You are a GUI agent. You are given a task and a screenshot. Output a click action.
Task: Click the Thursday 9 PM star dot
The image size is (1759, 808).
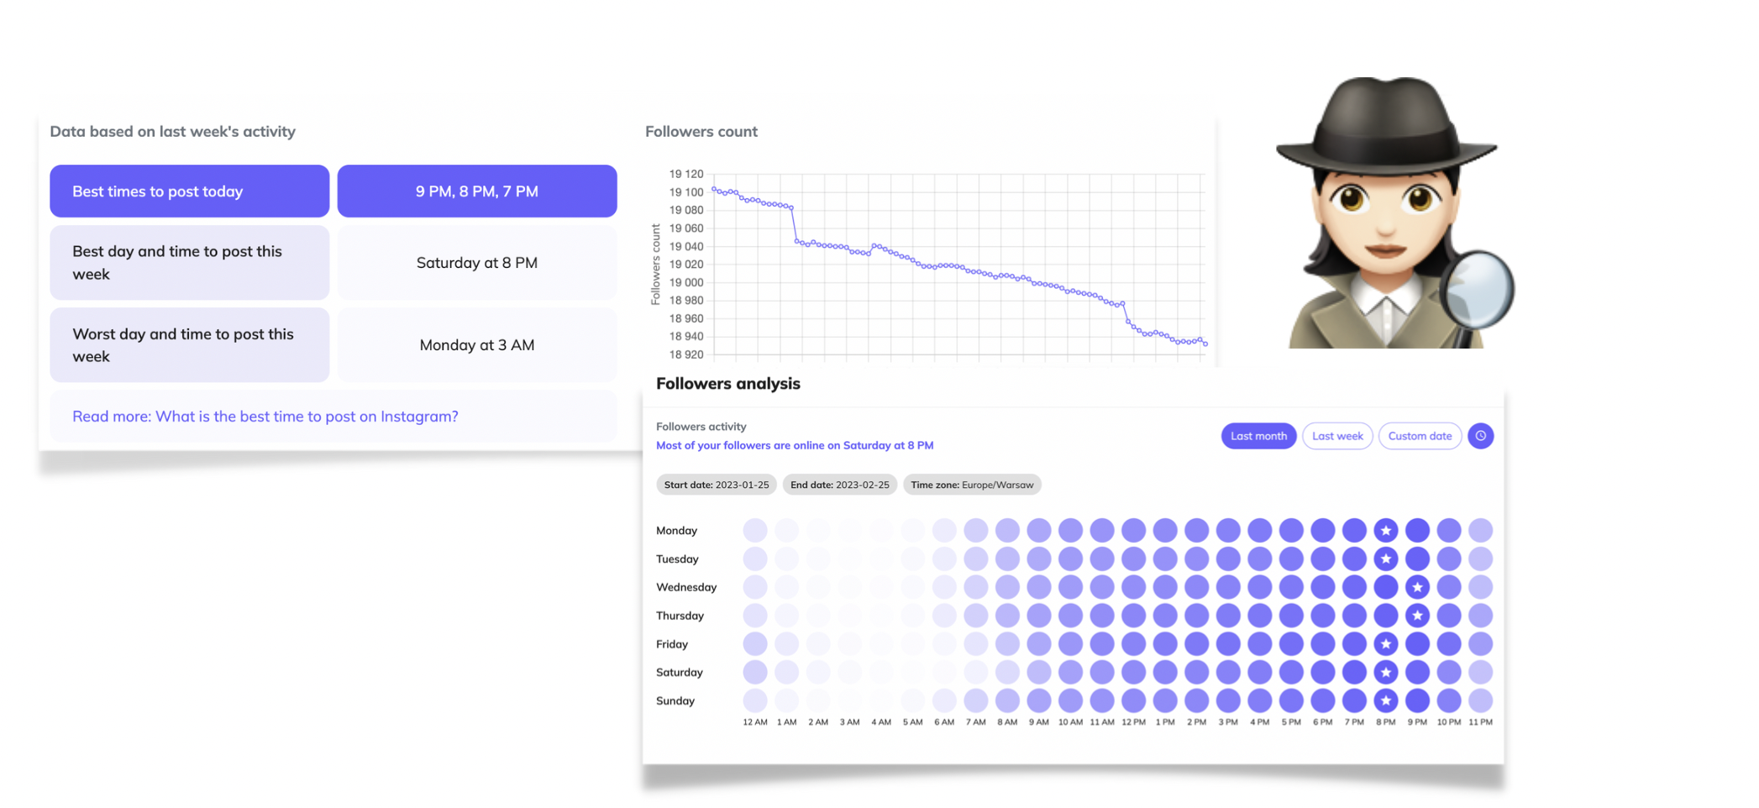tap(1417, 616)
